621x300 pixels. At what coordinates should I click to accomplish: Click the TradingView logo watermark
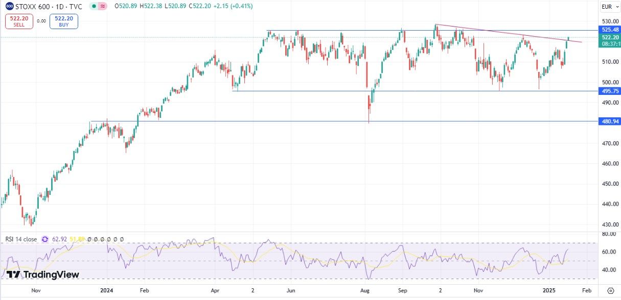click(43, 274)
